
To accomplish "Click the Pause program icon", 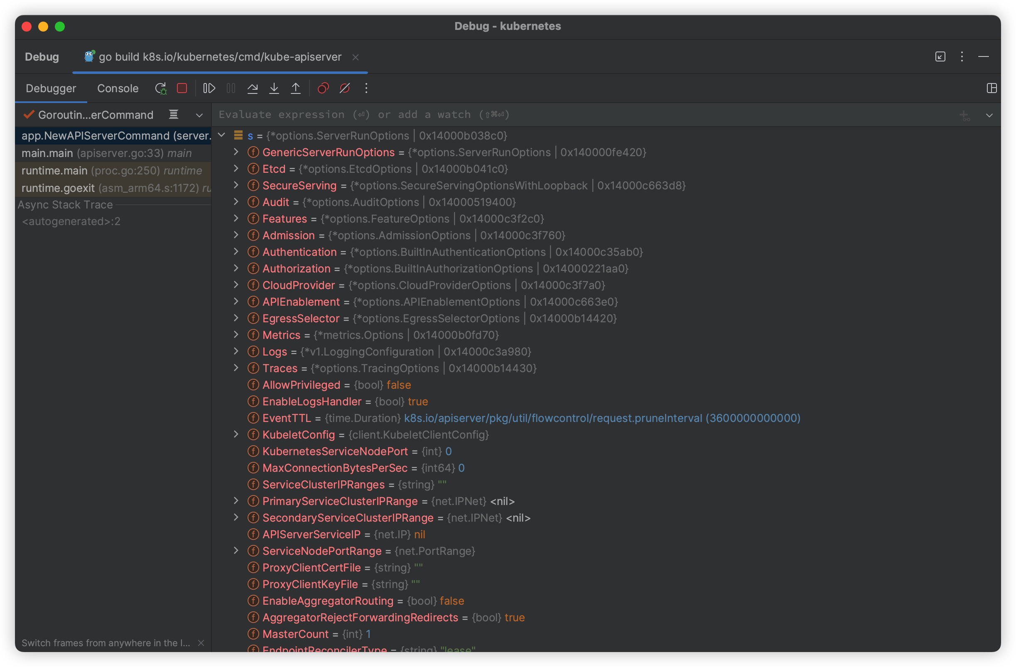I will 231,88.
